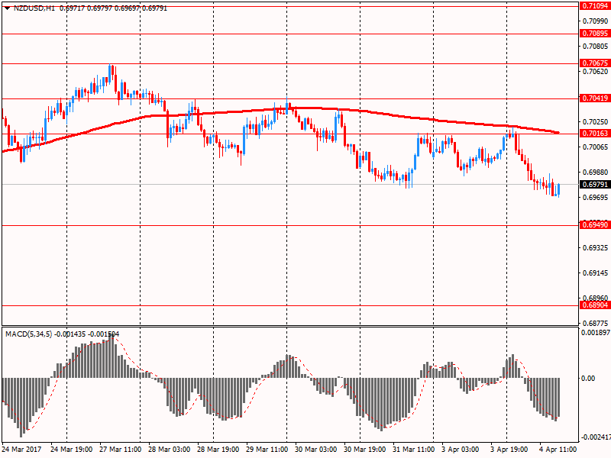Click the 30 Mar 19:00 time label

pos(365,450)
